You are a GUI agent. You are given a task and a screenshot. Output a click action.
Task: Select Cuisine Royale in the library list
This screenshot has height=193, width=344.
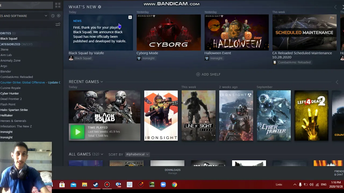click(10, 88)
